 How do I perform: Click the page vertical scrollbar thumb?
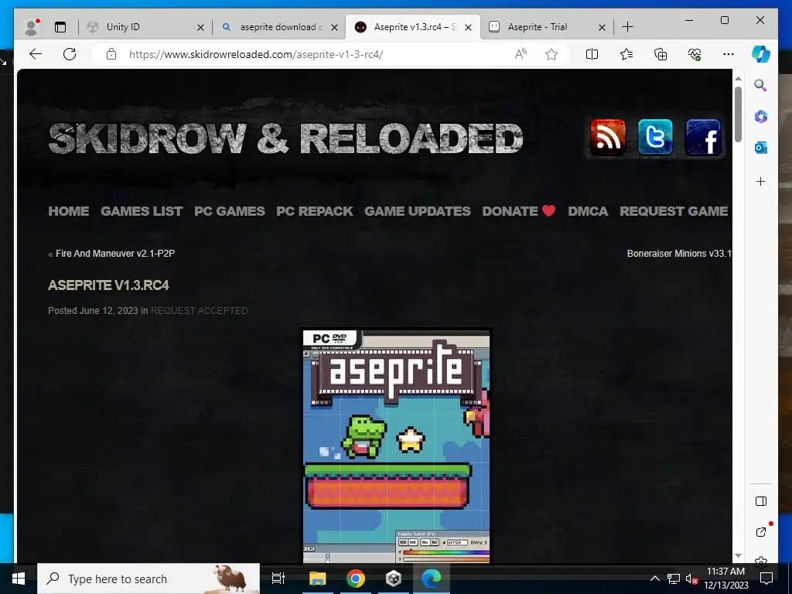738,114
